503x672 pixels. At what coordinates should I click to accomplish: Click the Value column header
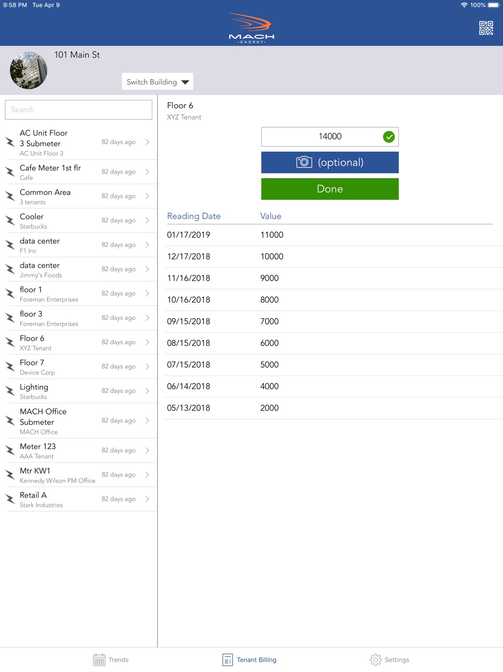(270, 216)
